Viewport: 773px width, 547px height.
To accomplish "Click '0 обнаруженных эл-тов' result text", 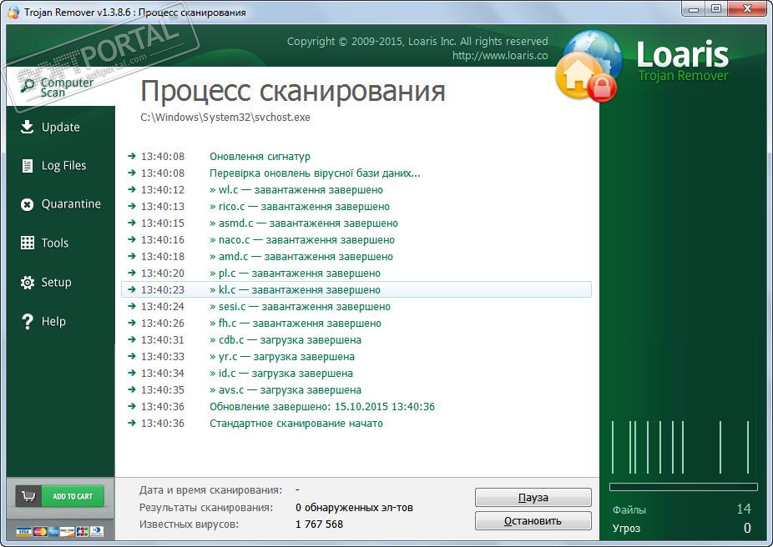I will (354, 508).
